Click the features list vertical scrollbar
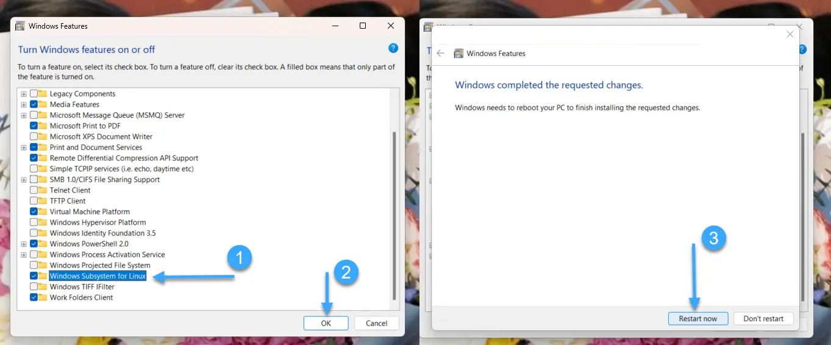Image resolution: width=831 pixels, height=345 pixels. tap(394, 215)
